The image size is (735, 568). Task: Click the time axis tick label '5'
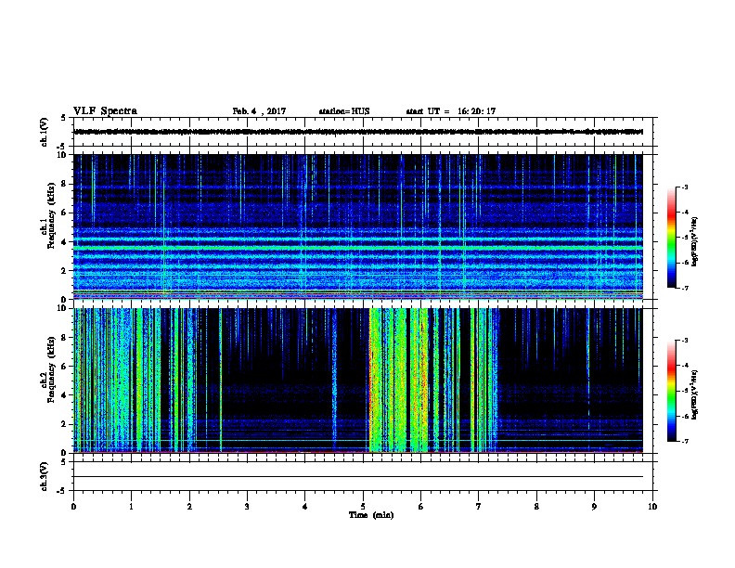[363, 506]
